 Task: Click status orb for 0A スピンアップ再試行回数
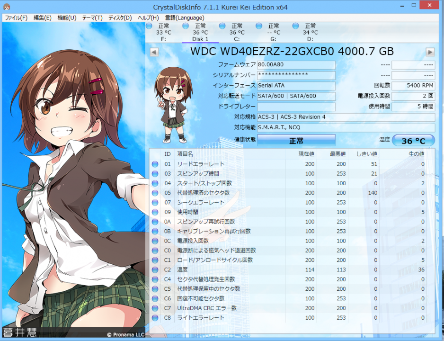pos(155,222)
